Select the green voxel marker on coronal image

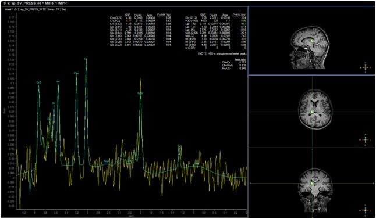click(312, 184)
